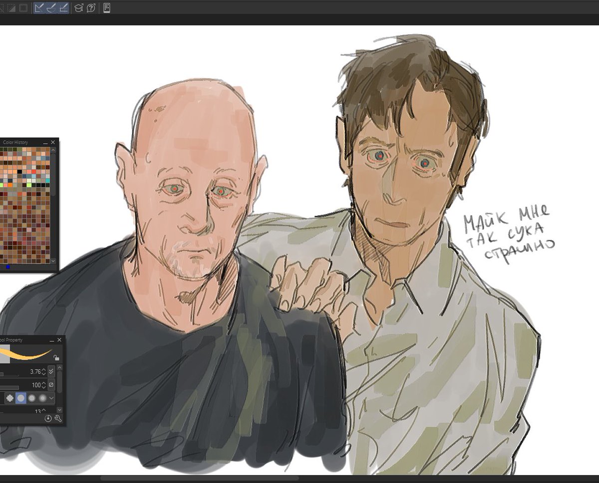Toggle Snap to Grid icon
This screenshot has width=599, height=483.
(x=63, y=8)
